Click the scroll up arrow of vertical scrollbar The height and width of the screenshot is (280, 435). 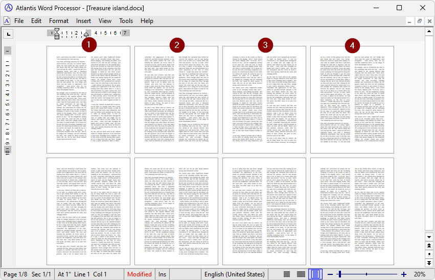[429, 31]
